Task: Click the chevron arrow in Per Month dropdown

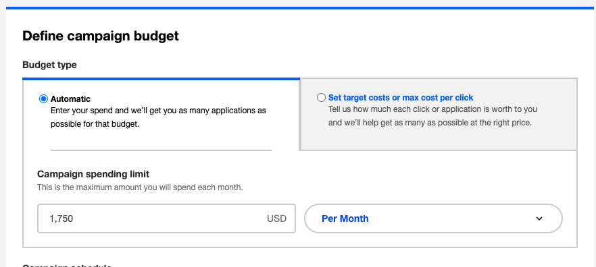Action: pyautogui.click(x=539, y=218)
